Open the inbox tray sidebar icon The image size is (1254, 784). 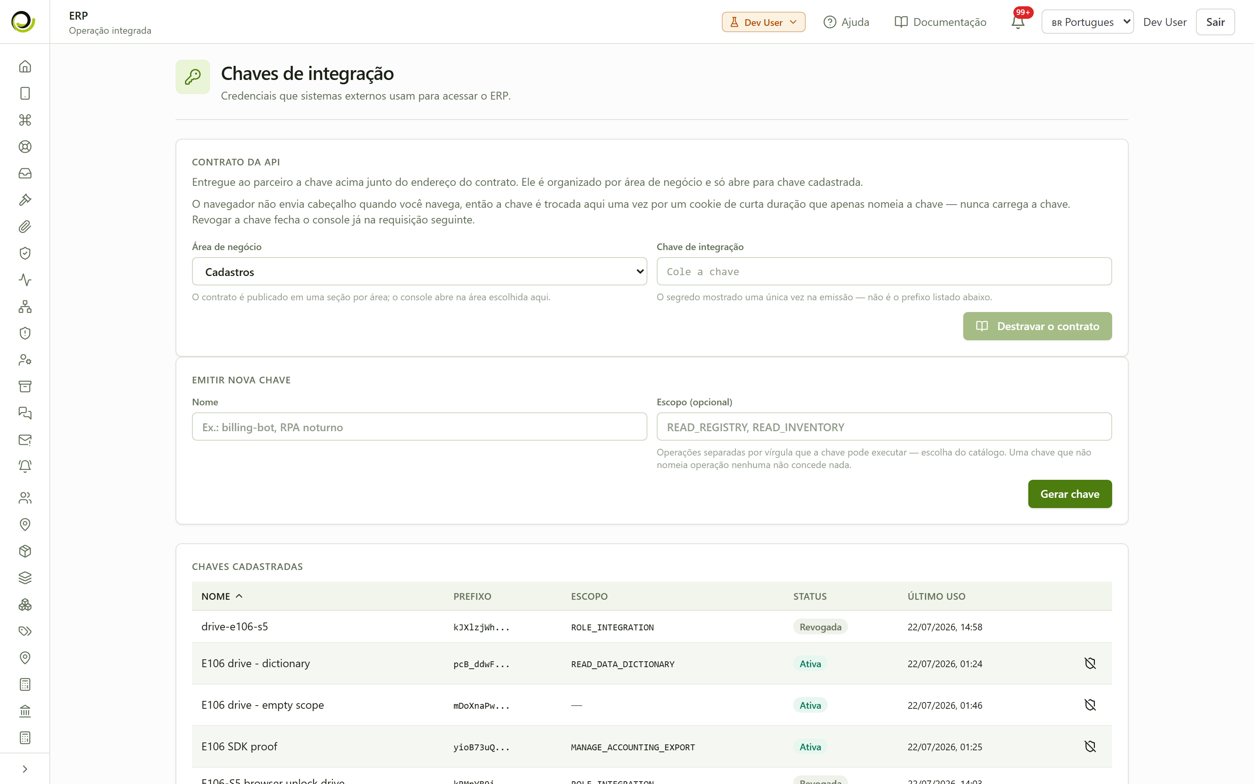tap(25, 173)
